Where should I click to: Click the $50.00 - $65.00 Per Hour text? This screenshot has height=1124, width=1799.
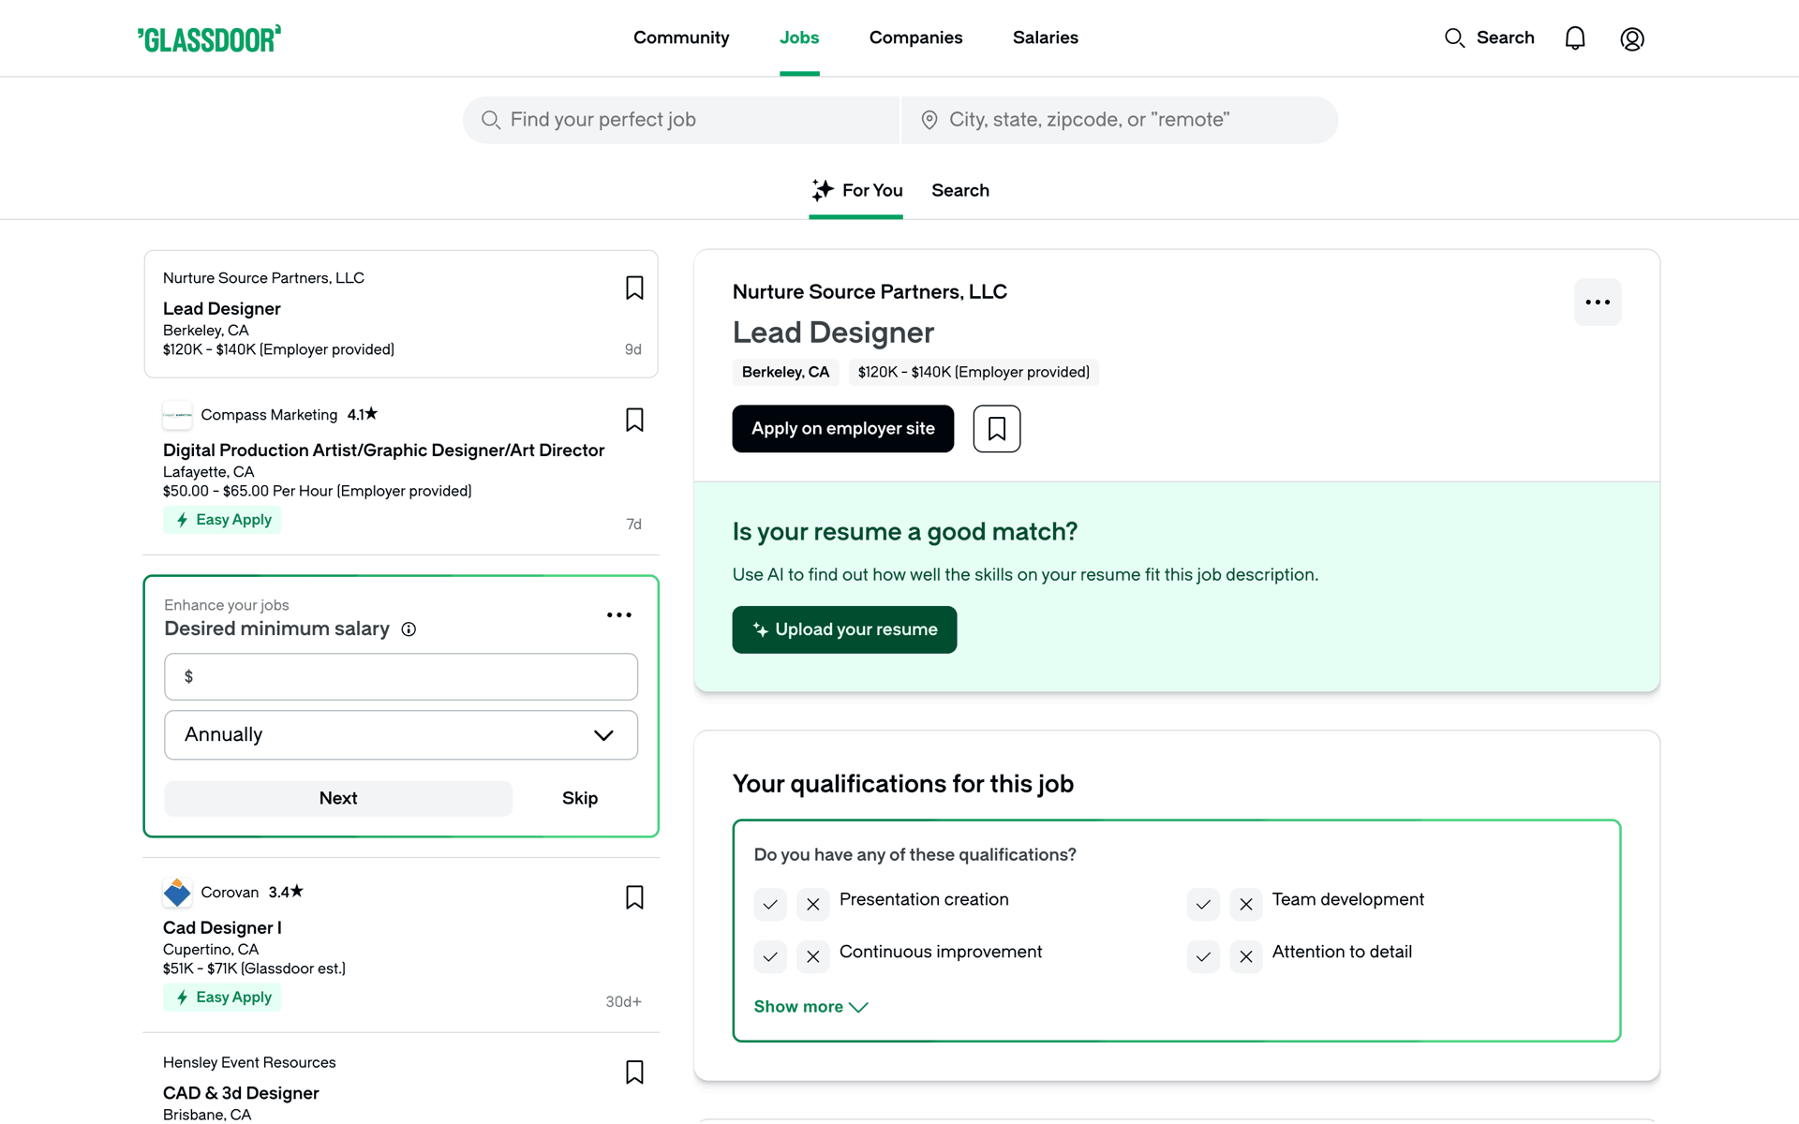click(x=318, y=491)
